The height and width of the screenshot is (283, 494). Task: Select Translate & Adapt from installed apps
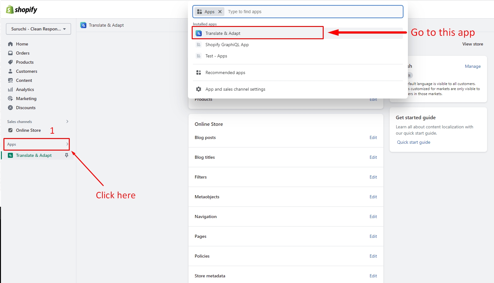tap(223, 33)
